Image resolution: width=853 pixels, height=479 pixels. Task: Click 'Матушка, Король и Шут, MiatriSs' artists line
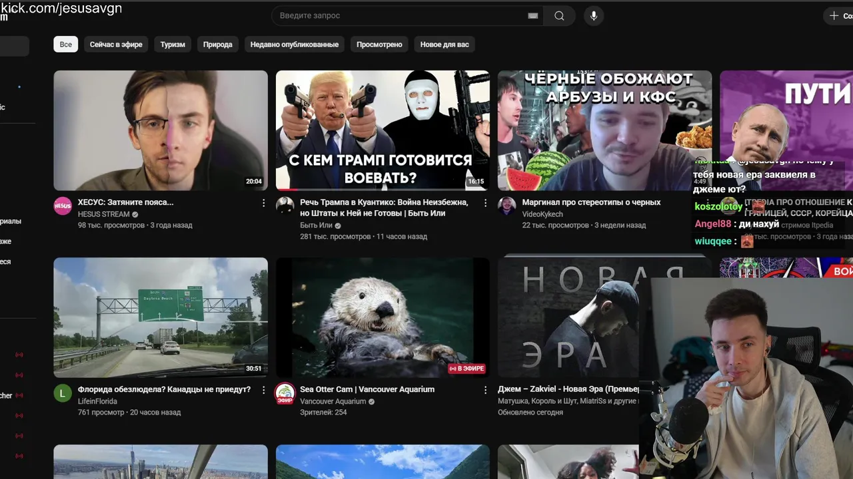tap(568, 401)
